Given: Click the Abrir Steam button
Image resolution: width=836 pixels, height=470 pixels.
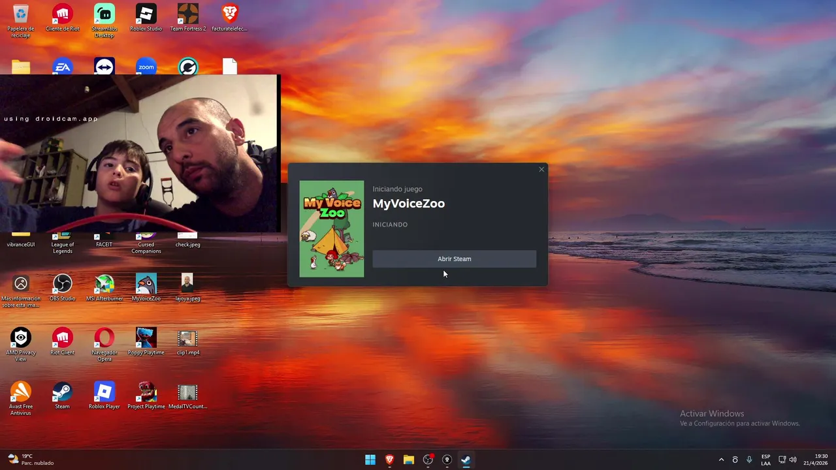Looking at the screenshot, I should tap(454, 259).
